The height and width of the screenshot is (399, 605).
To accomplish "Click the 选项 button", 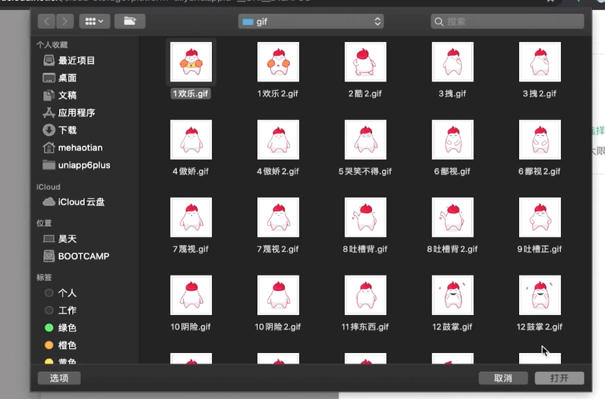I will click(59, 378).
